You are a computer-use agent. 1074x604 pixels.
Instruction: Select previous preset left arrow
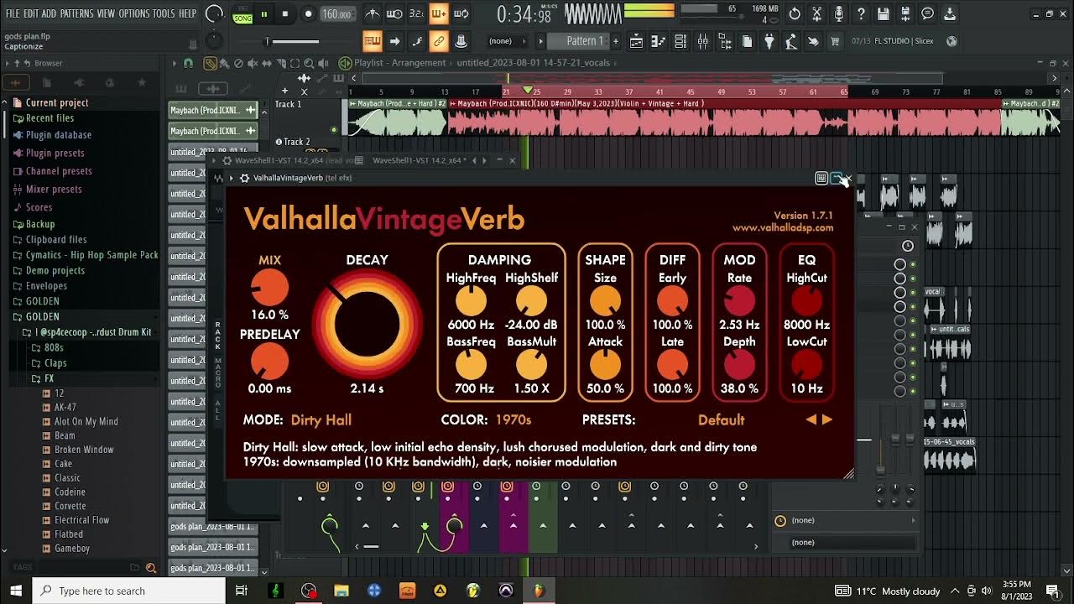point(811,419)
